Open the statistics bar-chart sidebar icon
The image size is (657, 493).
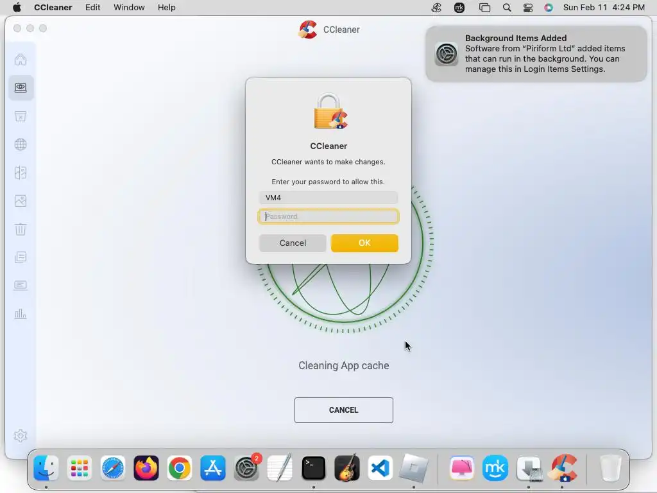coord(21,313)
